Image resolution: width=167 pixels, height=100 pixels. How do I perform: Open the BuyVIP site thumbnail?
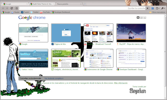(131, 33)
